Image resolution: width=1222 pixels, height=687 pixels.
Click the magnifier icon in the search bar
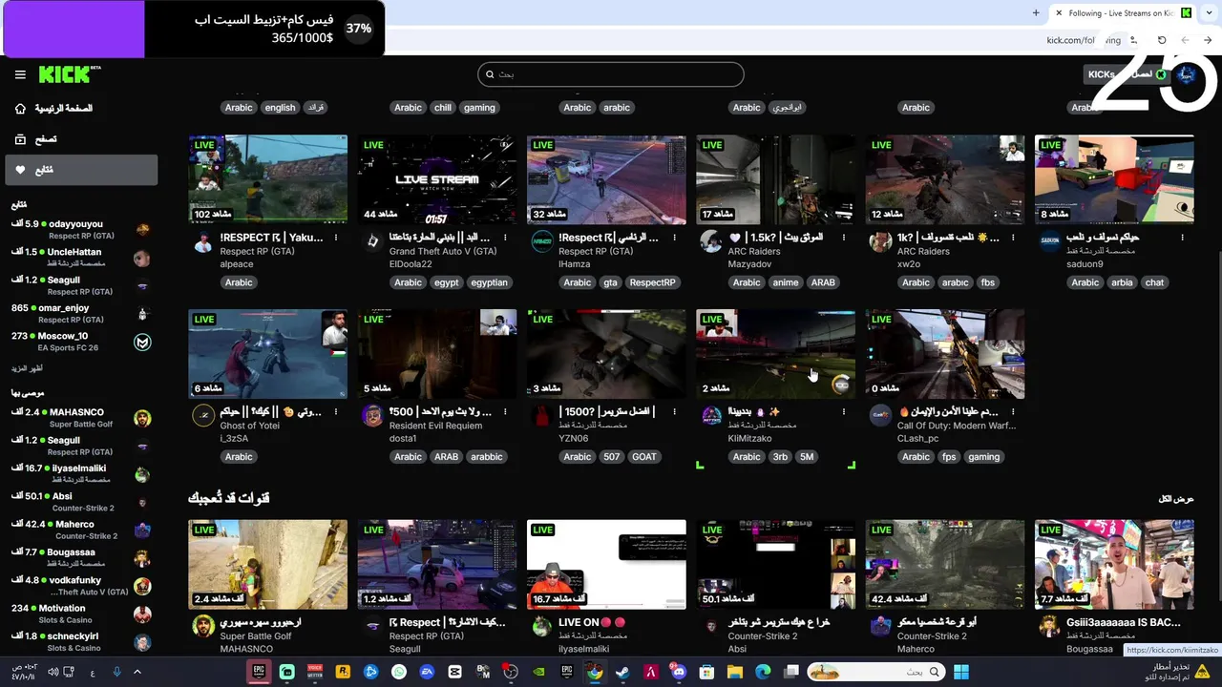coord(490,74)
